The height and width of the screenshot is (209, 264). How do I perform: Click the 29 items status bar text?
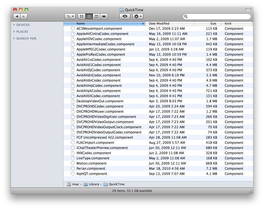click(x=132, y=191)
